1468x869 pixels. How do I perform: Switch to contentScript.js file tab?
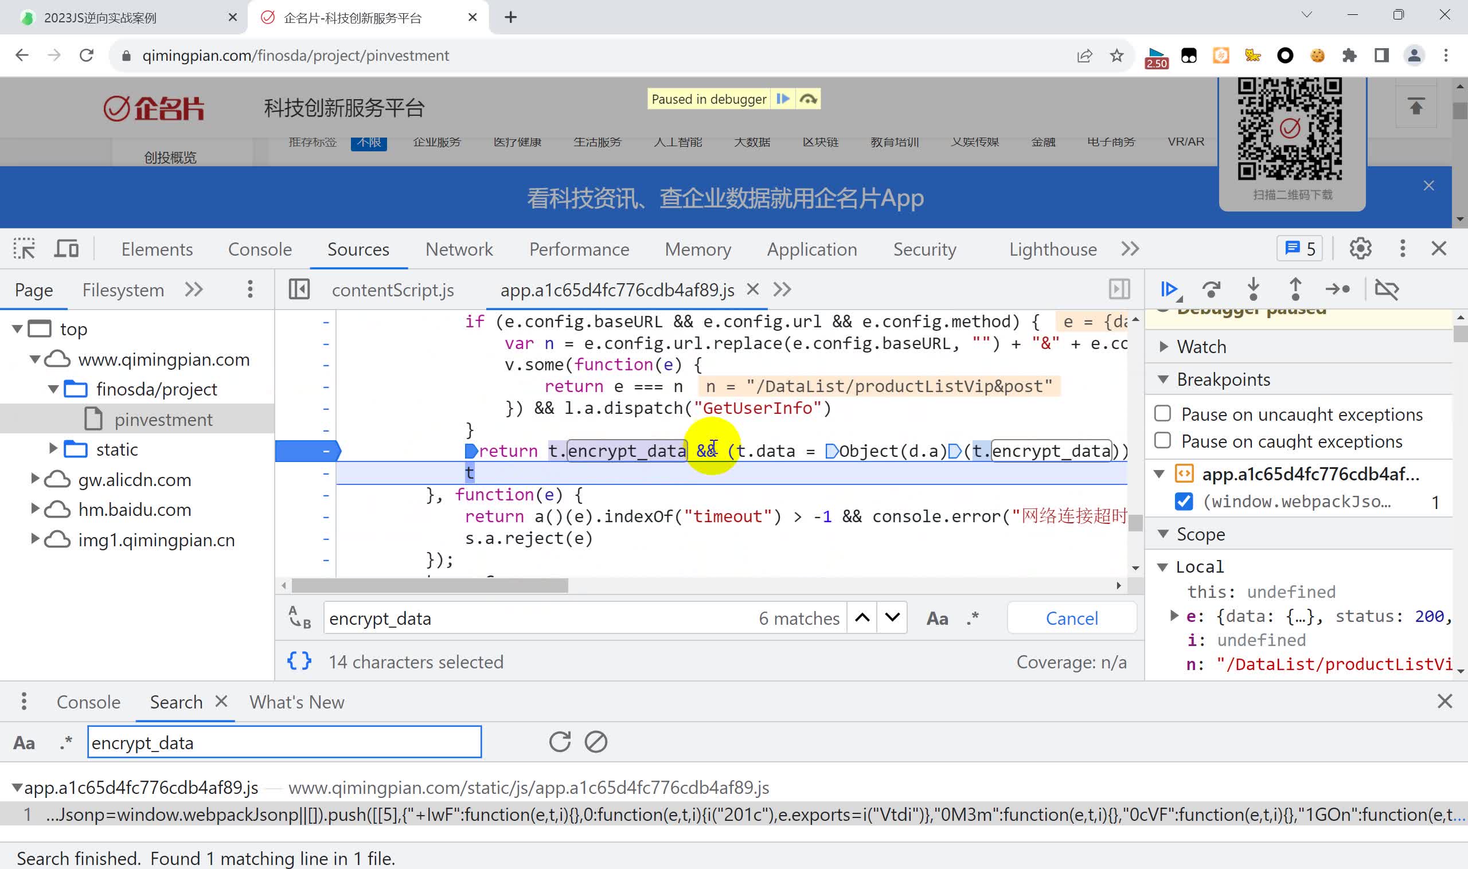pos(393,289)
